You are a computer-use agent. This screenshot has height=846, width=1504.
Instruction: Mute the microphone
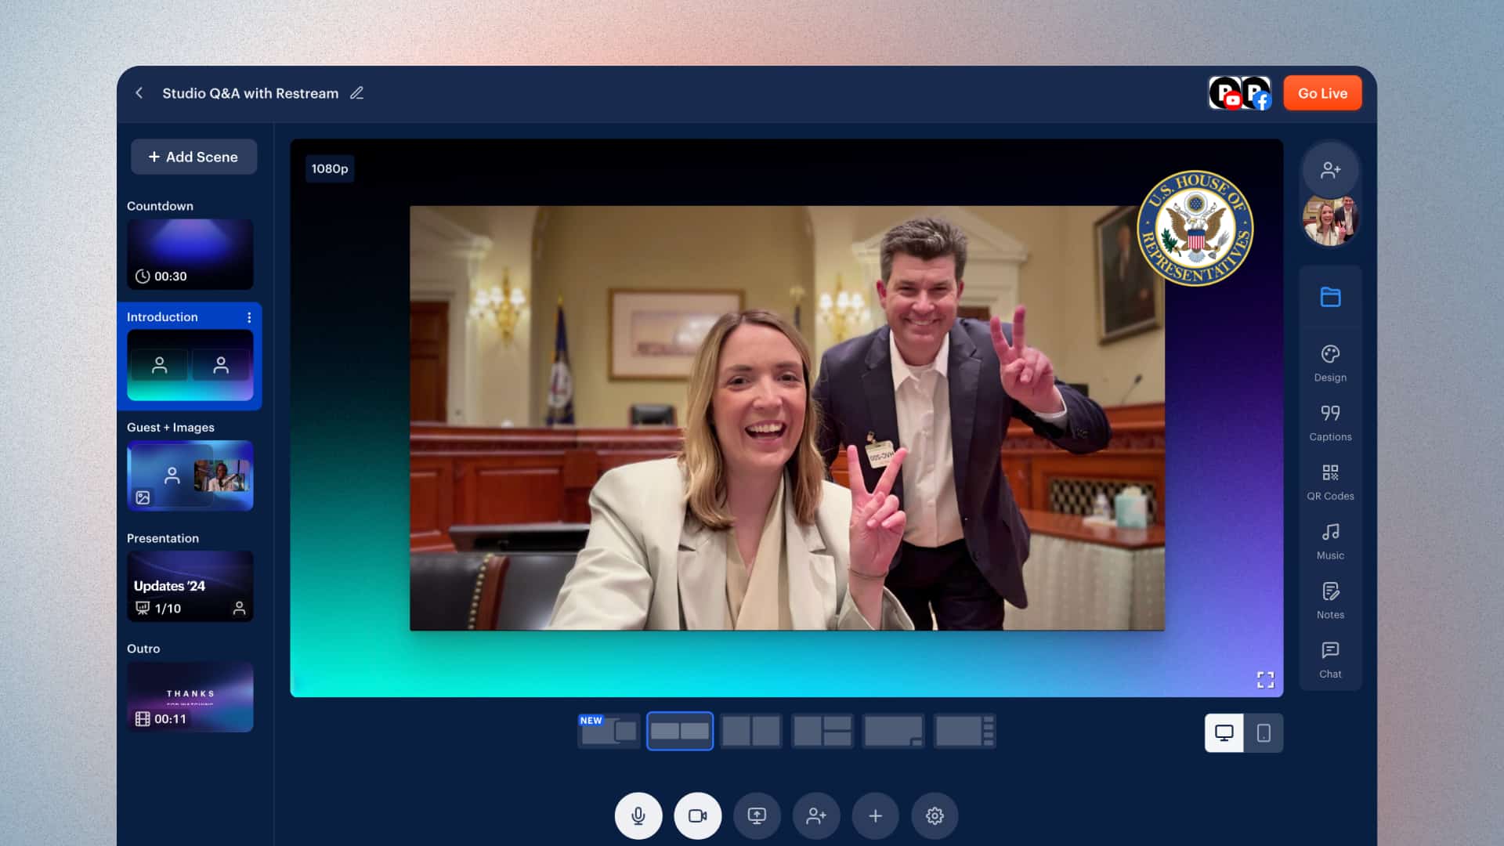(x=638, y=815)
